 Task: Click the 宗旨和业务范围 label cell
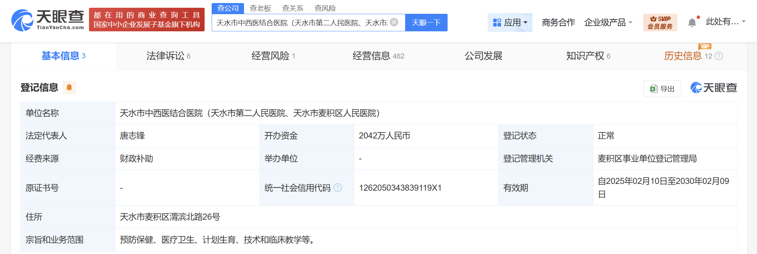pos(68,240)
